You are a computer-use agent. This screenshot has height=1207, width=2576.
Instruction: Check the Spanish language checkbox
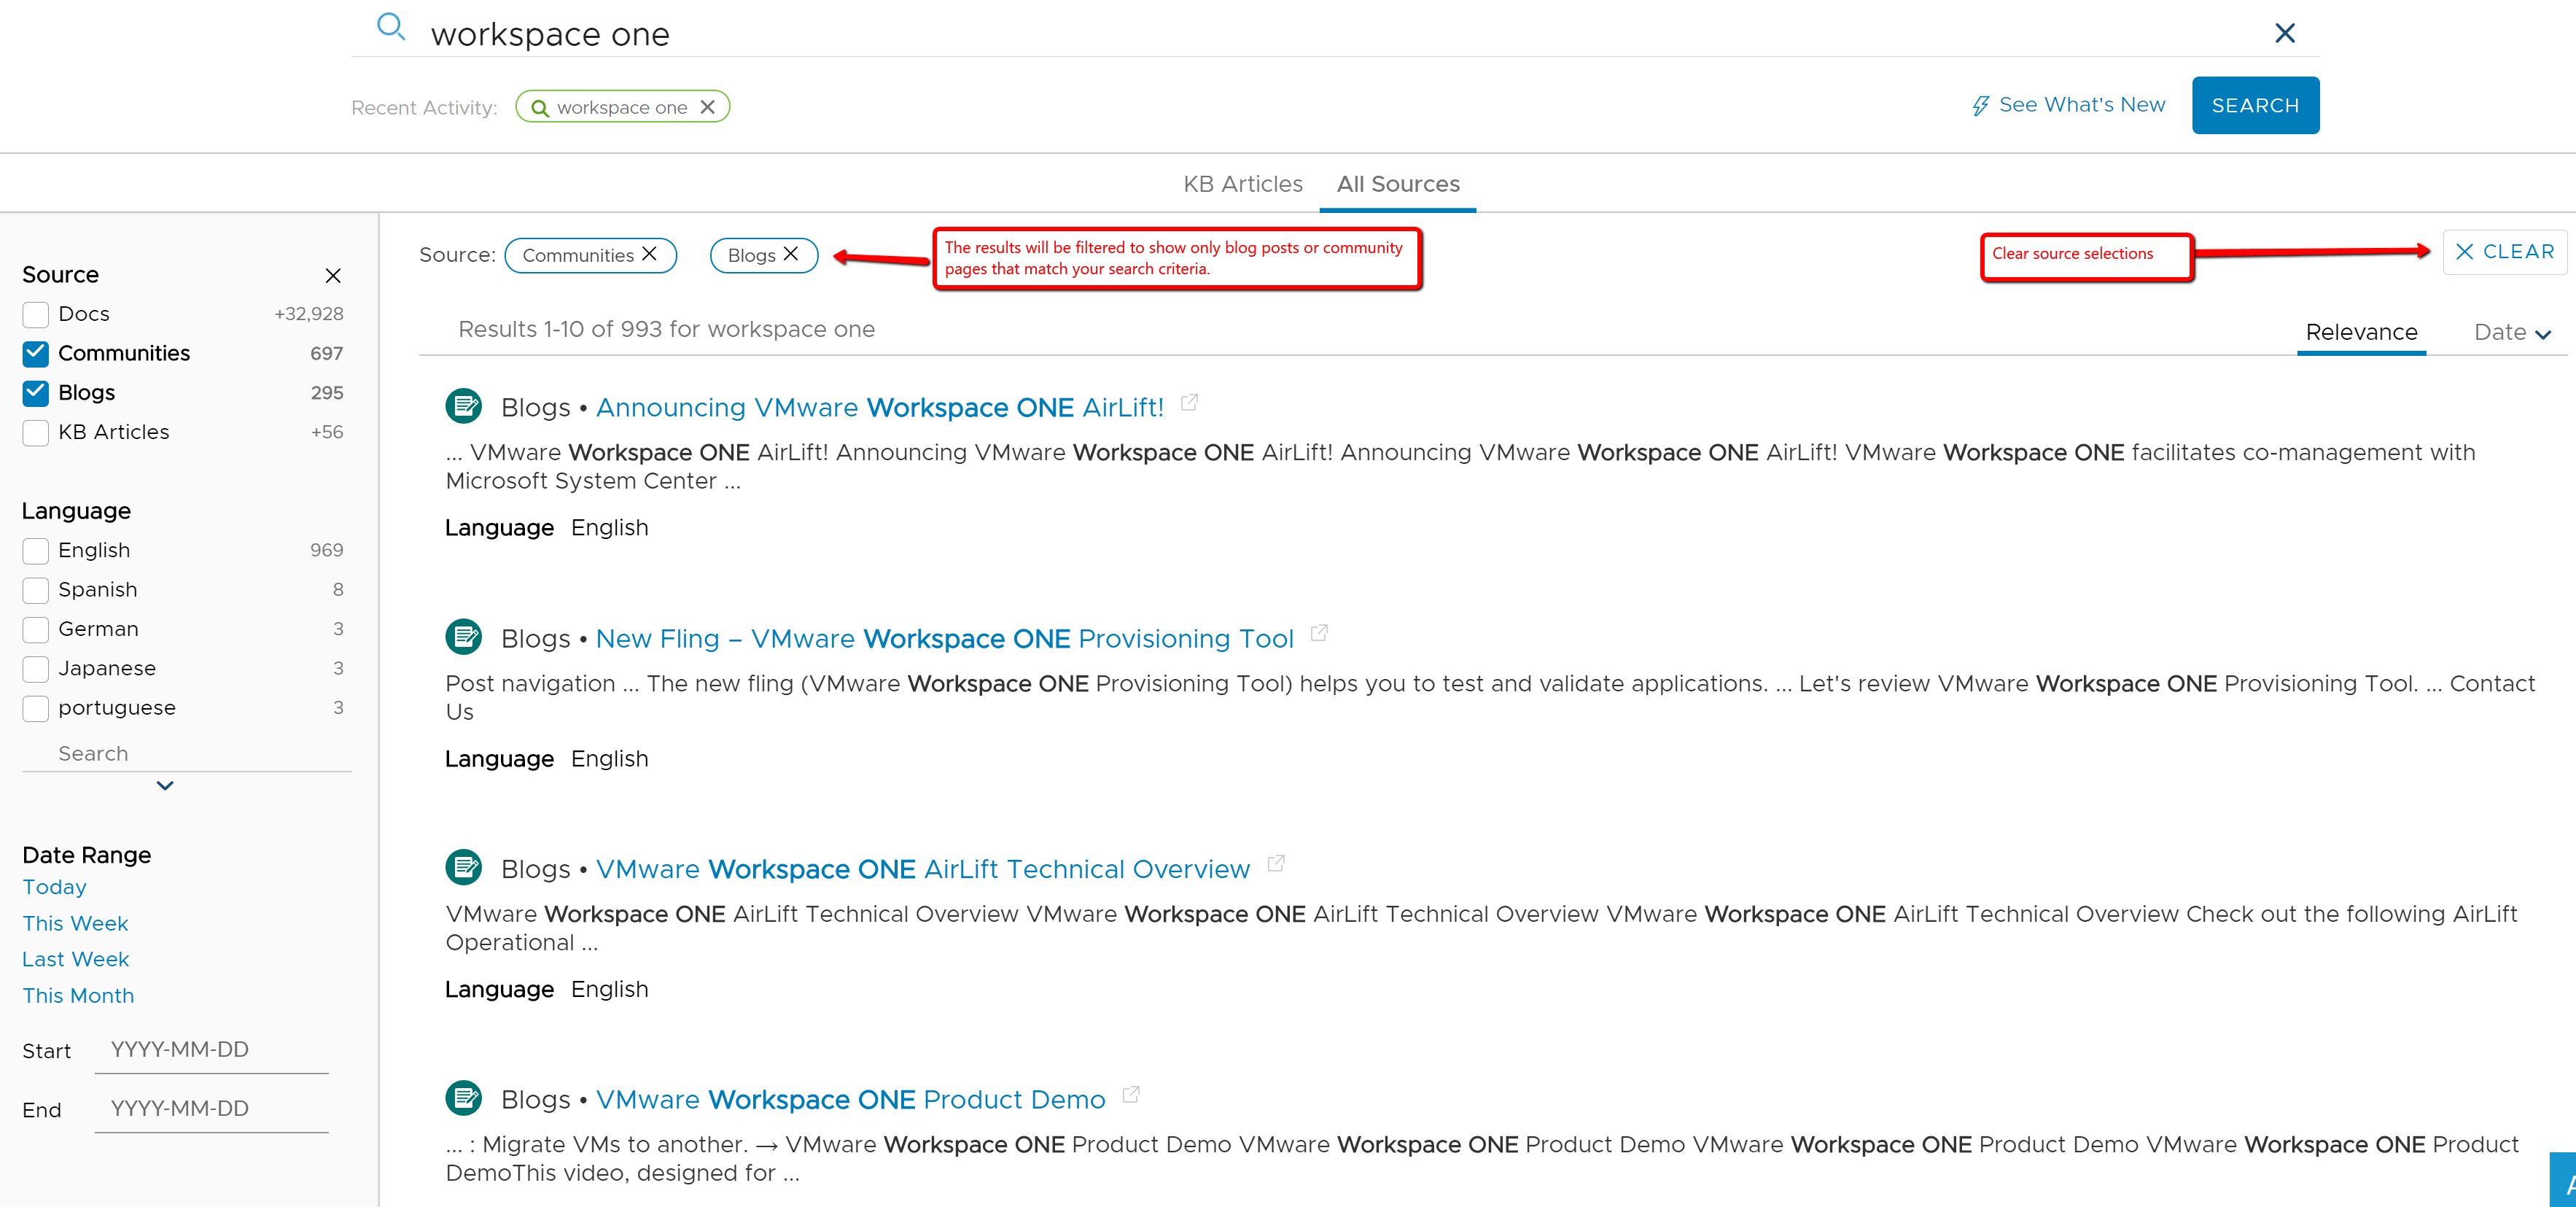[x=36, y=590]
